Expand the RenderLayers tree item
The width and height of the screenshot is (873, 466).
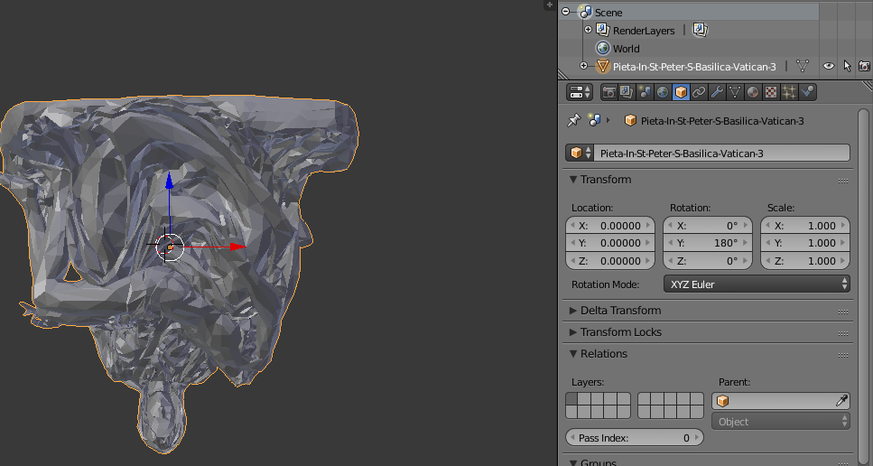[588, 30]
